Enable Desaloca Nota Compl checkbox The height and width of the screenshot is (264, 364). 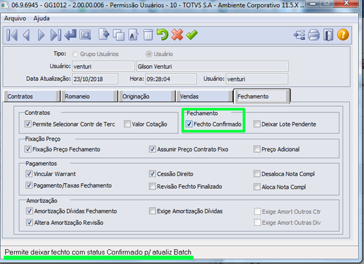point(257,173)
